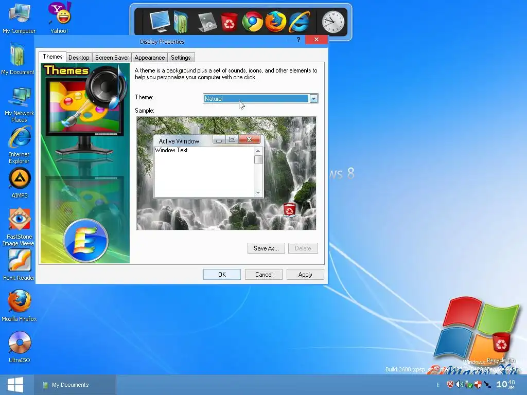Screen dimensions: 527x395
Task: Launch Yahoo! Messenger desktop icon
Action: coord(60,17)
